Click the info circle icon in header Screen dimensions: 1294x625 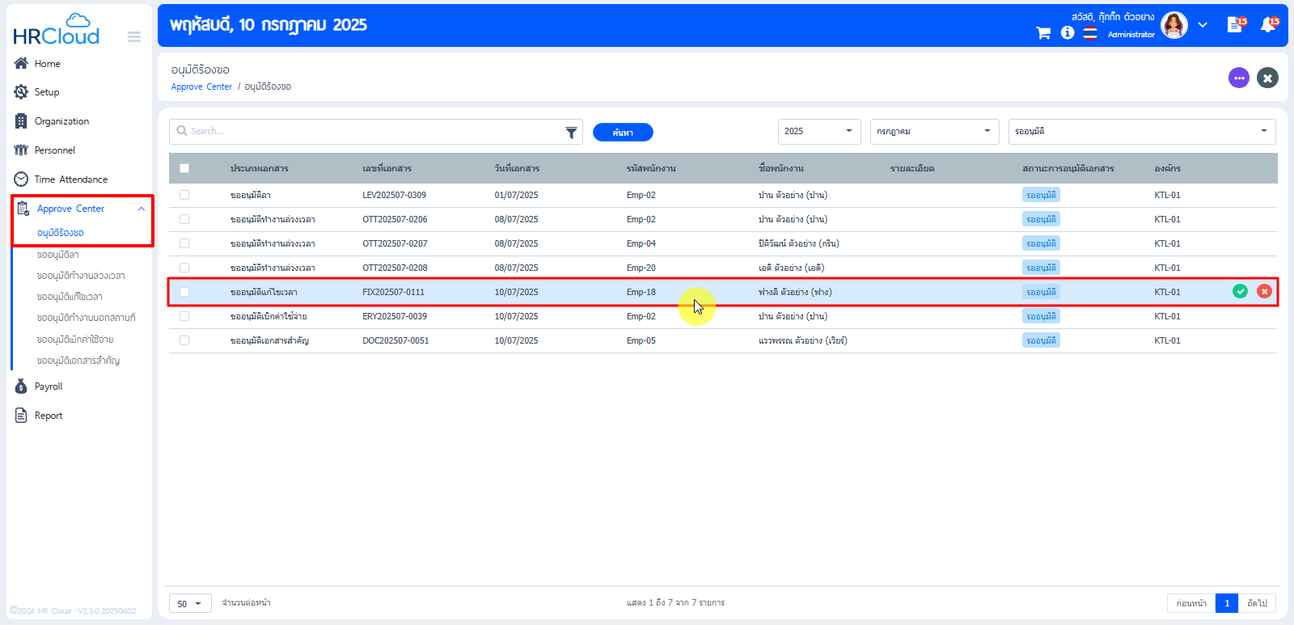pyautogui.click(x=1068, y=32)
